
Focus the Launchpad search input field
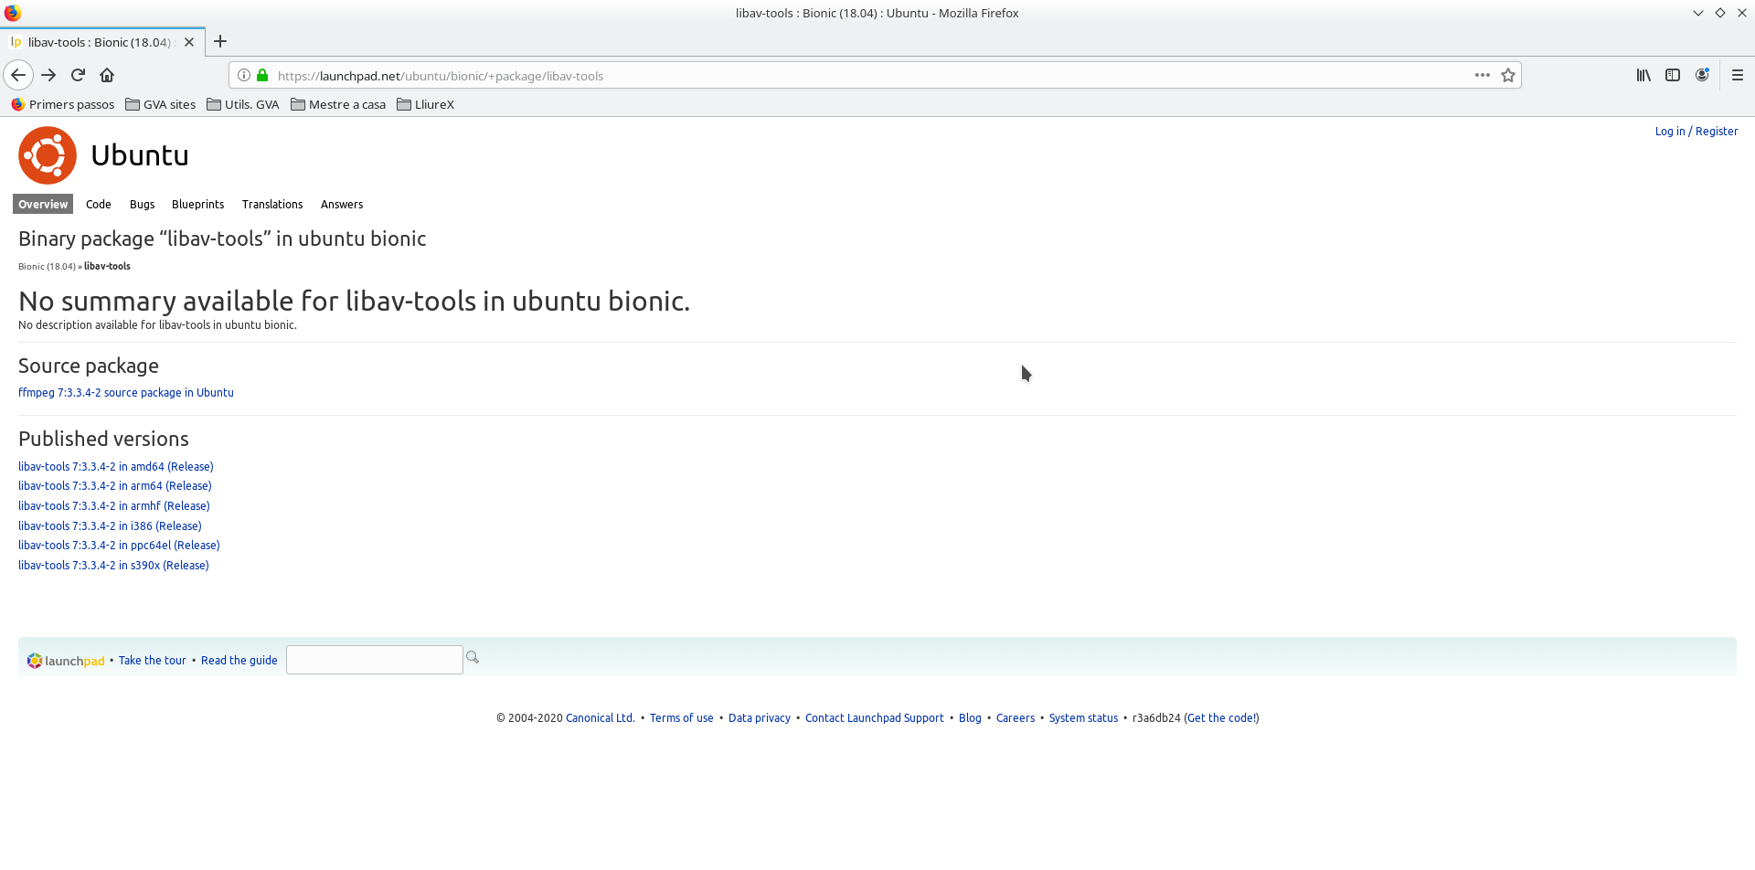[x=375, y=660]
